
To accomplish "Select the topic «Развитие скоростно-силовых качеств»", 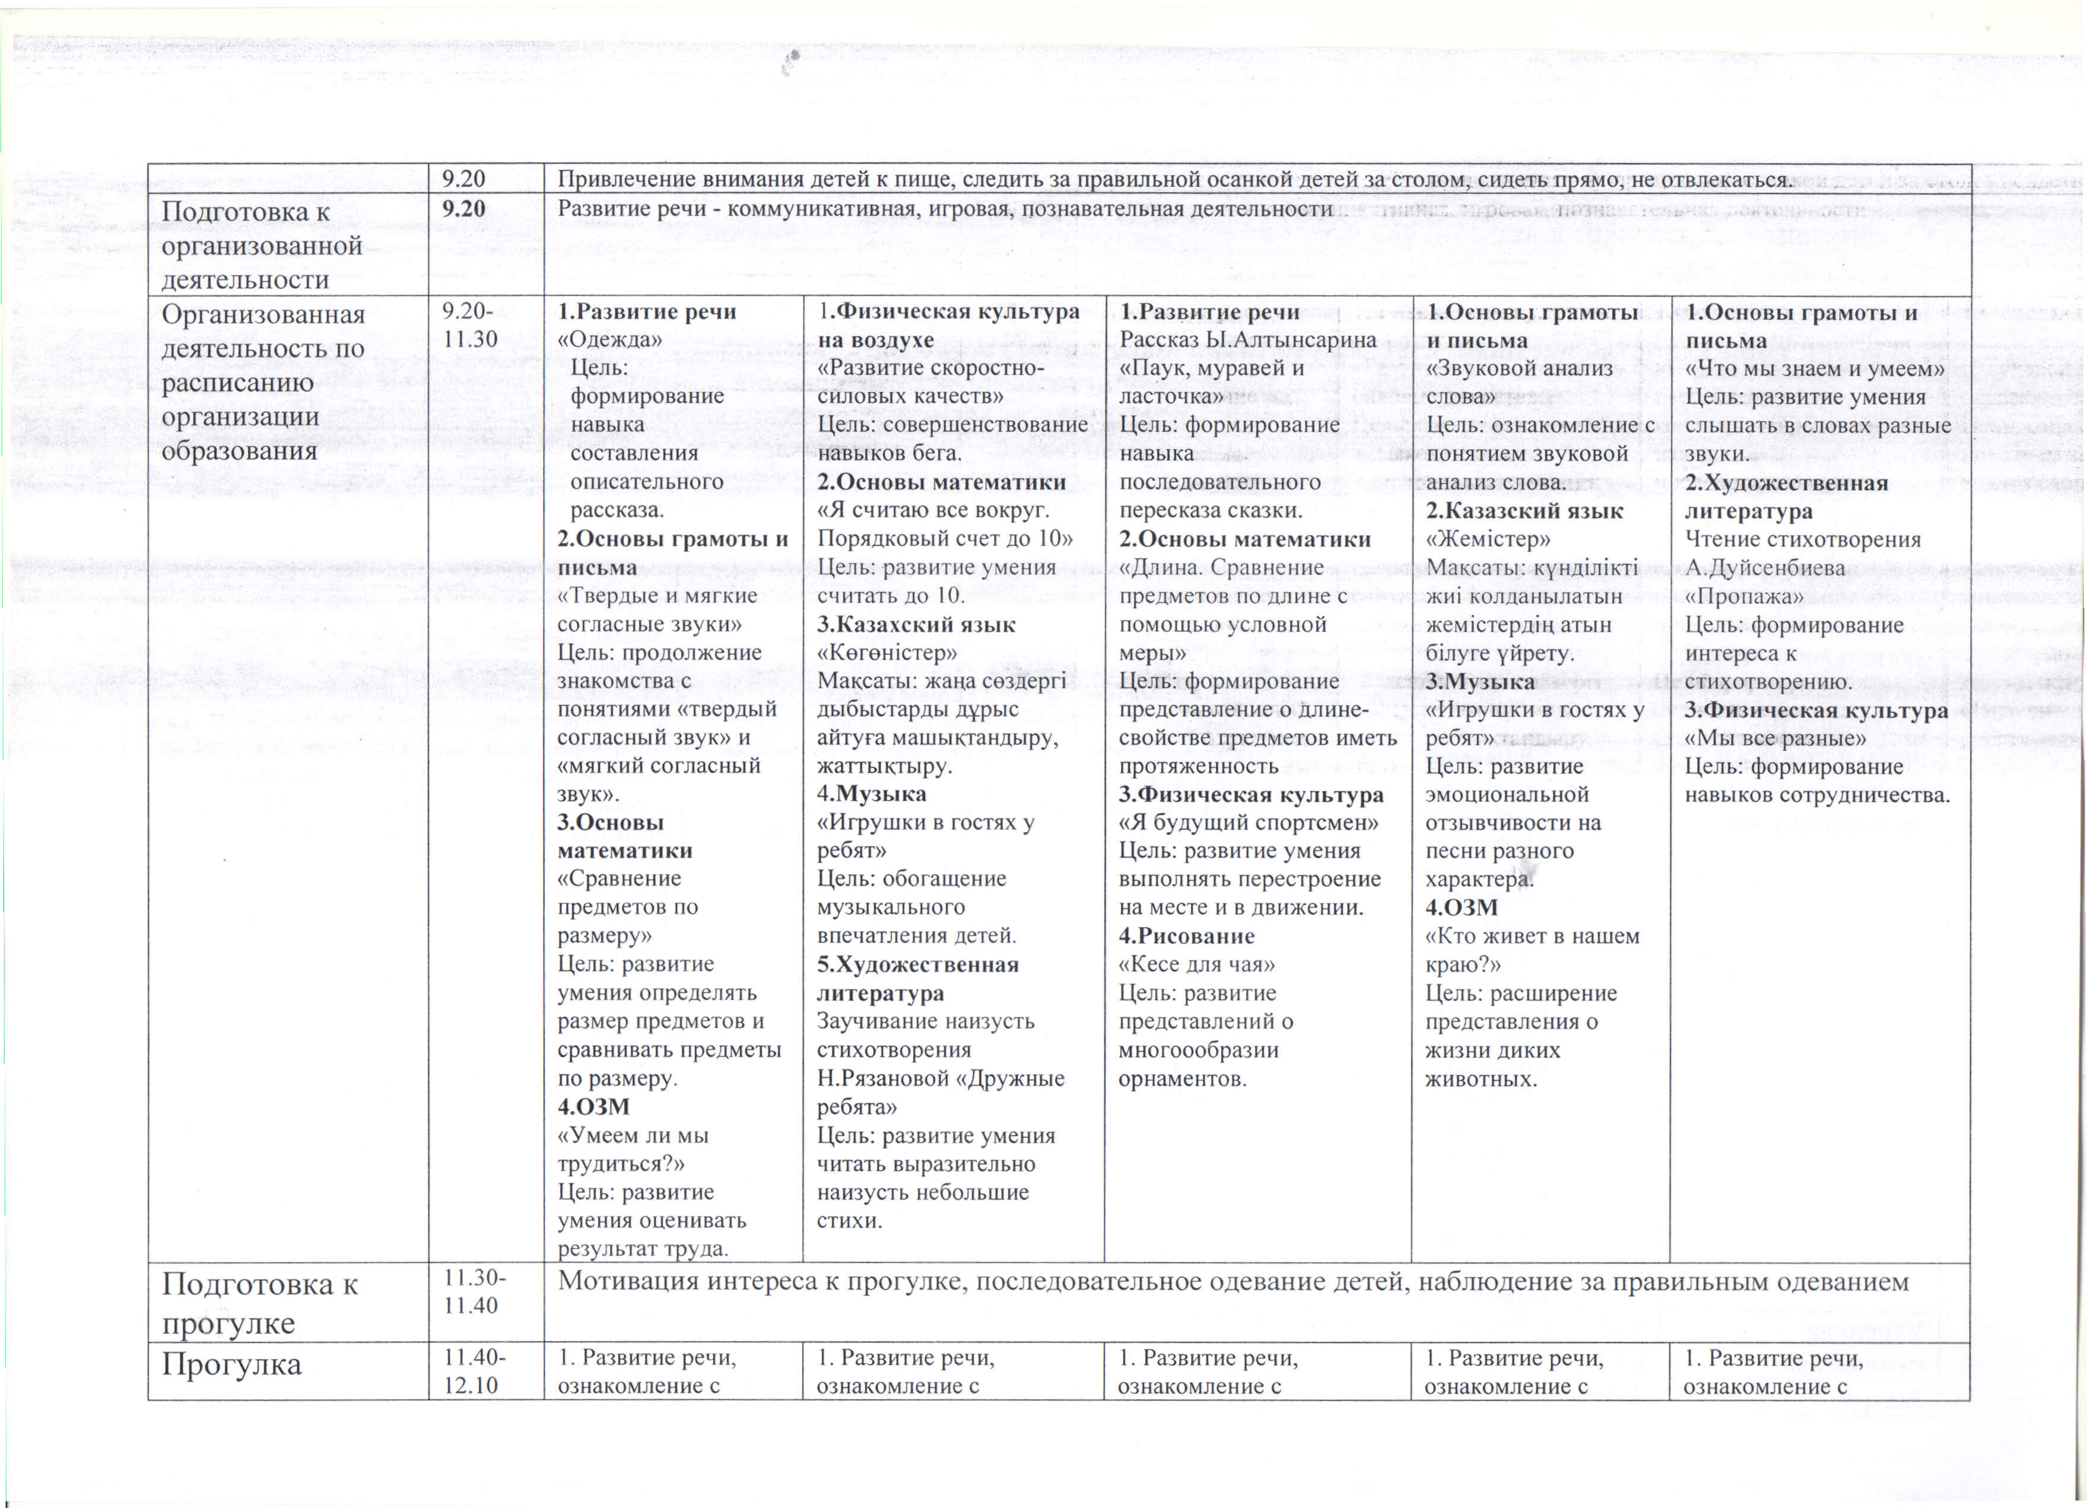I will tap(930, 382).
